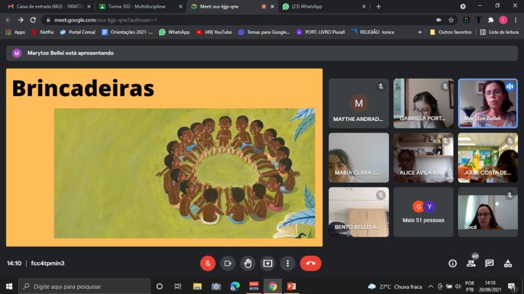The height and width of the screenshot is (294, 524).
Task: Open the Netflix bookmark
Action: pos(42,32)
